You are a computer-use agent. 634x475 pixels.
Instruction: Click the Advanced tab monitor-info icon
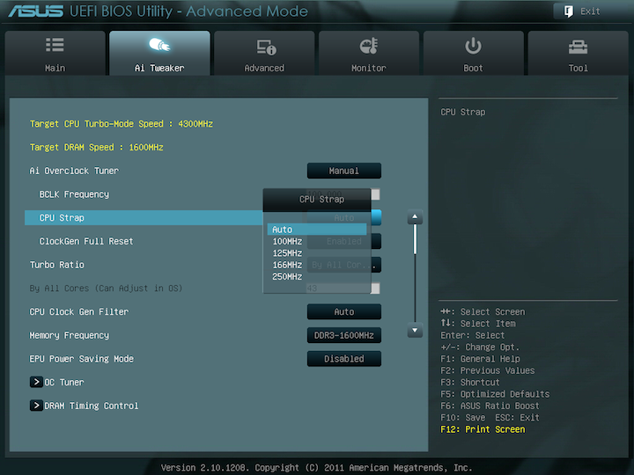click(x=266, y=47)
